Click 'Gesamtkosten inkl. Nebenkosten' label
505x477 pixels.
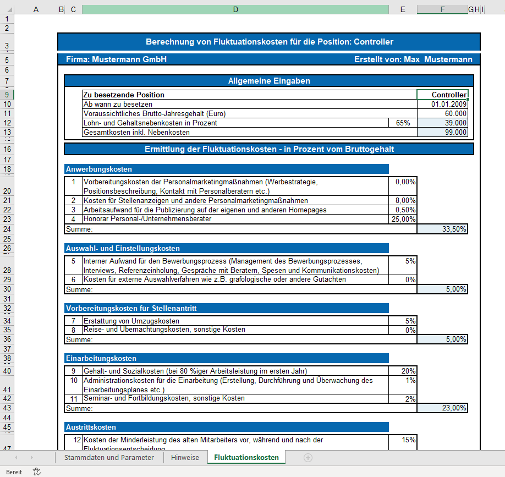point(136,132)
